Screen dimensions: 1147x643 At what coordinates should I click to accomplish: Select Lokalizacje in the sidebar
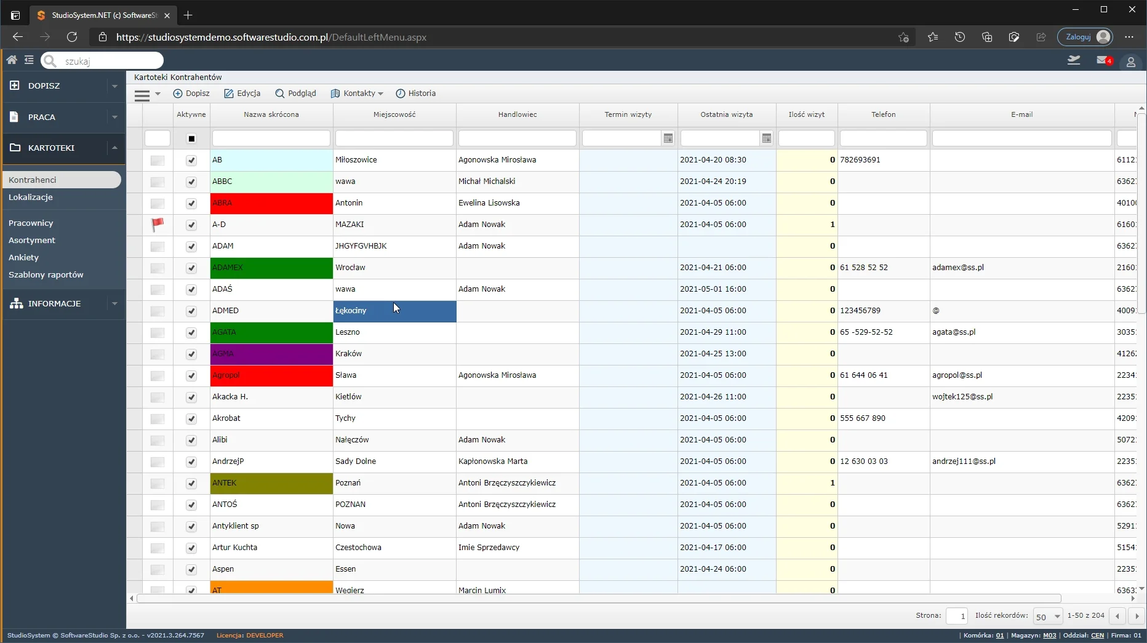31,198
